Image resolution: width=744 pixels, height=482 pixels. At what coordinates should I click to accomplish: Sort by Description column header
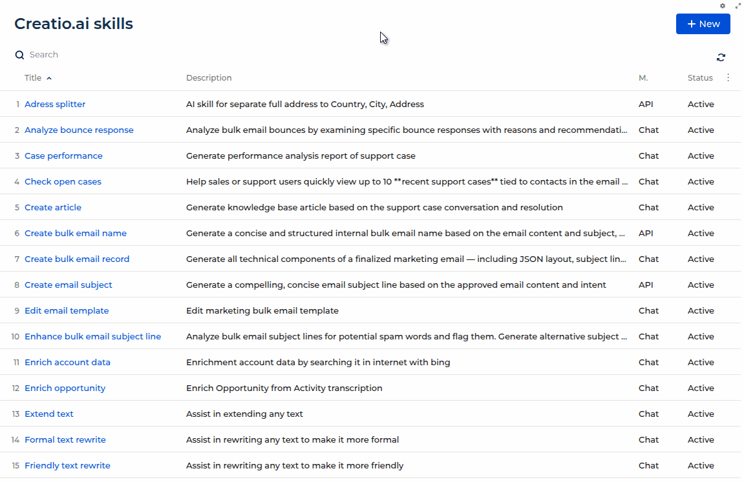pos(209,78)
